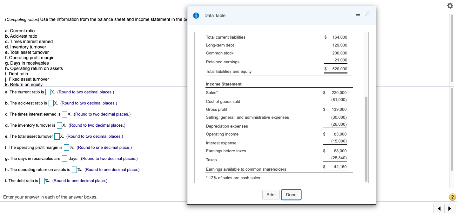Image resolution: width=457 pixels, height=215 pixels.
Task: Click the debt ratio answer box
Action: pos(42,180)
